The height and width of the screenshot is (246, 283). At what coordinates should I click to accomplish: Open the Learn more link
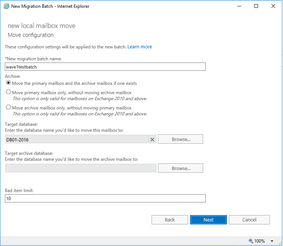click(x=140, y=47)
